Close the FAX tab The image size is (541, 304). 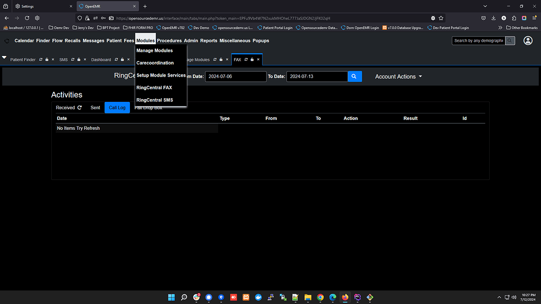(258, 60)
